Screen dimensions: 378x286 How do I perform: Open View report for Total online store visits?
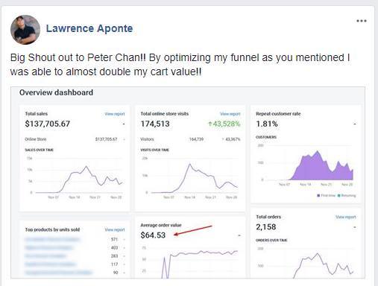click(x=230, y=114)
